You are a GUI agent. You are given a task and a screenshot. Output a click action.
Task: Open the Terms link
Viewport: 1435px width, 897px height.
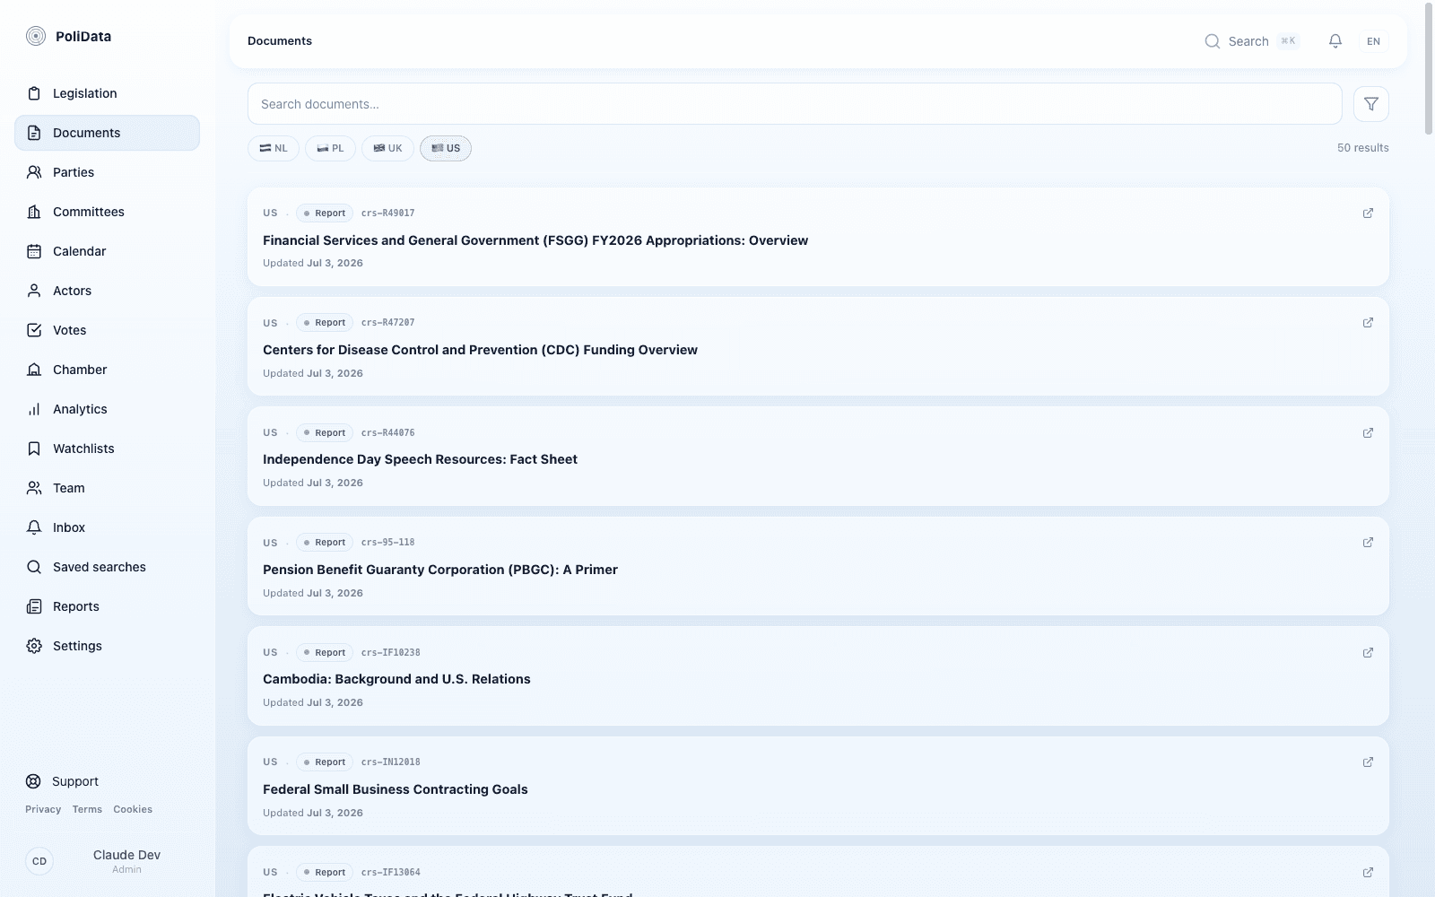(x=87, y=809)
